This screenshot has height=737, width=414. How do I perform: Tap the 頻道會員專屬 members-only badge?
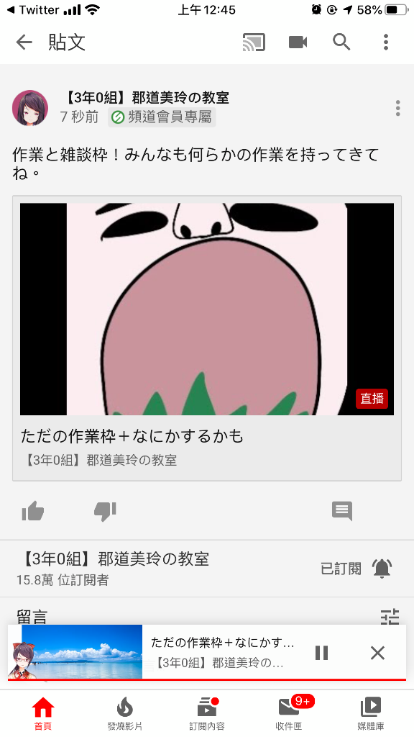pyautogui.click(x=162, y=117)
